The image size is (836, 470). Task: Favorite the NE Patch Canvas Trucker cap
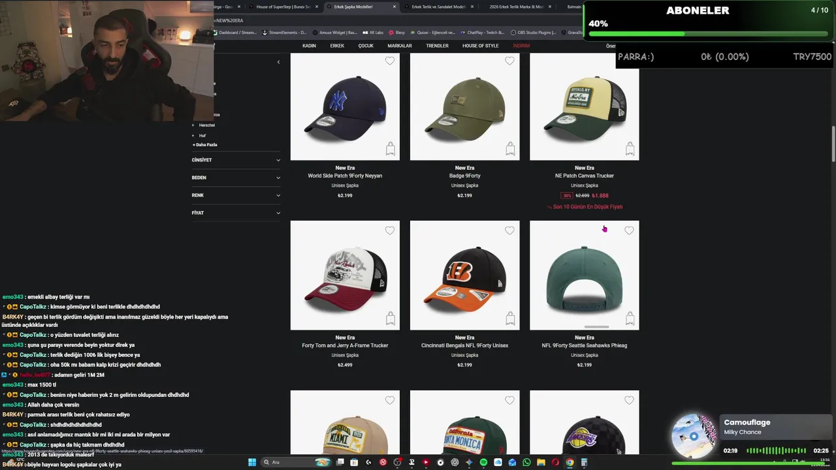(x=629, y=61)
